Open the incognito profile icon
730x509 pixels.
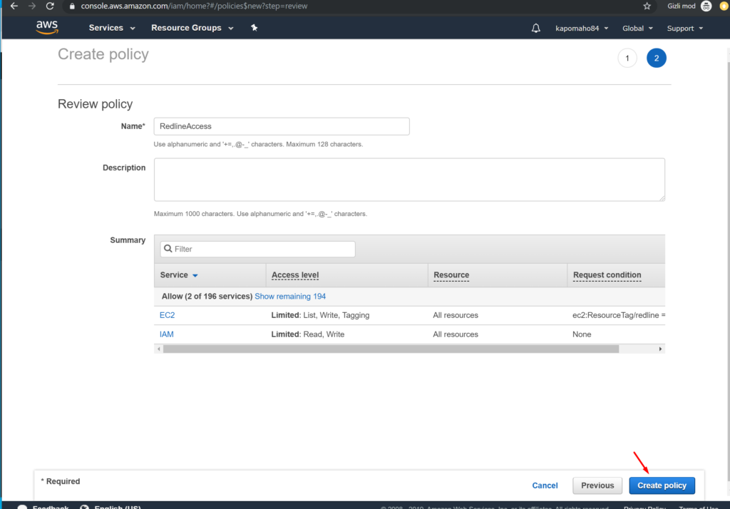pos(706,6)
